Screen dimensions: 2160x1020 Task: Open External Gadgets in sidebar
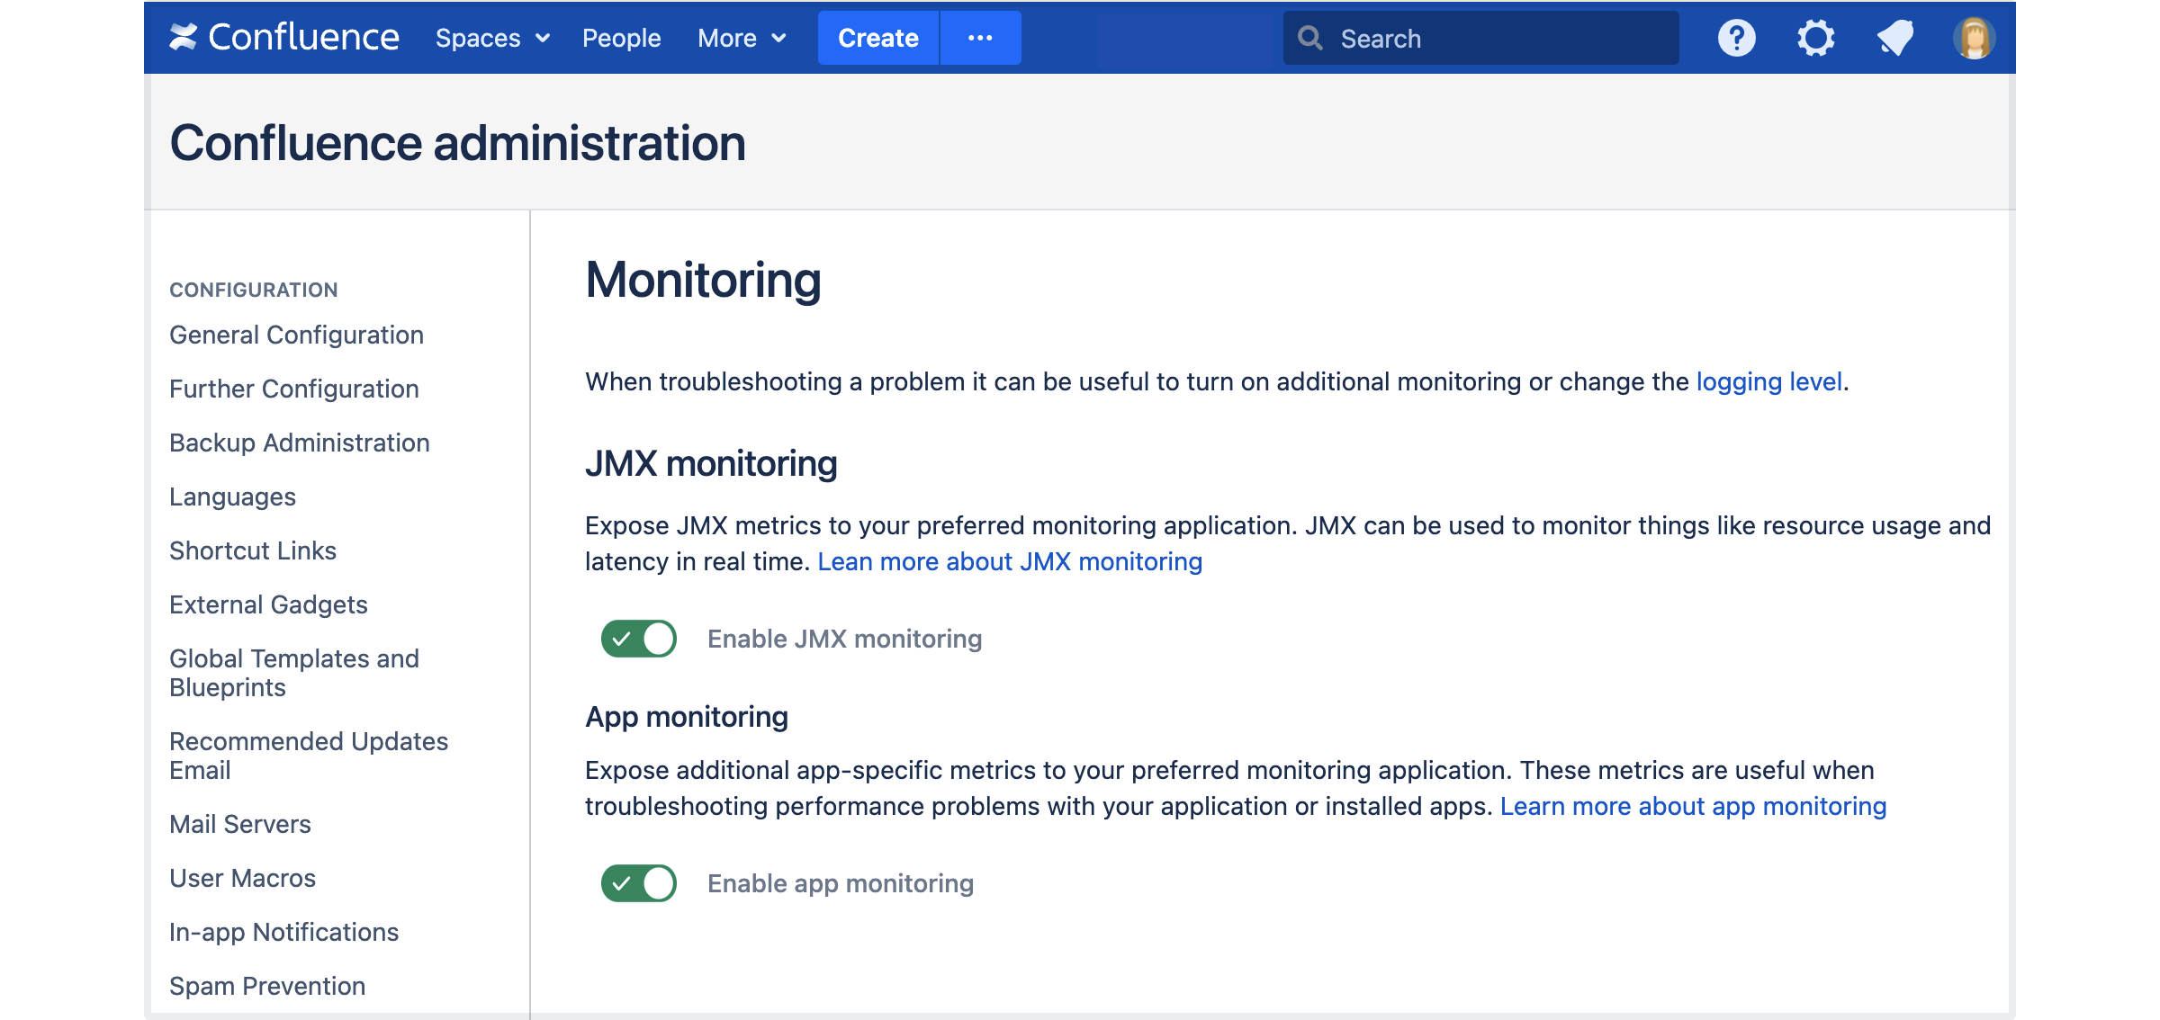pyautogui.click(x=268, y=604)
